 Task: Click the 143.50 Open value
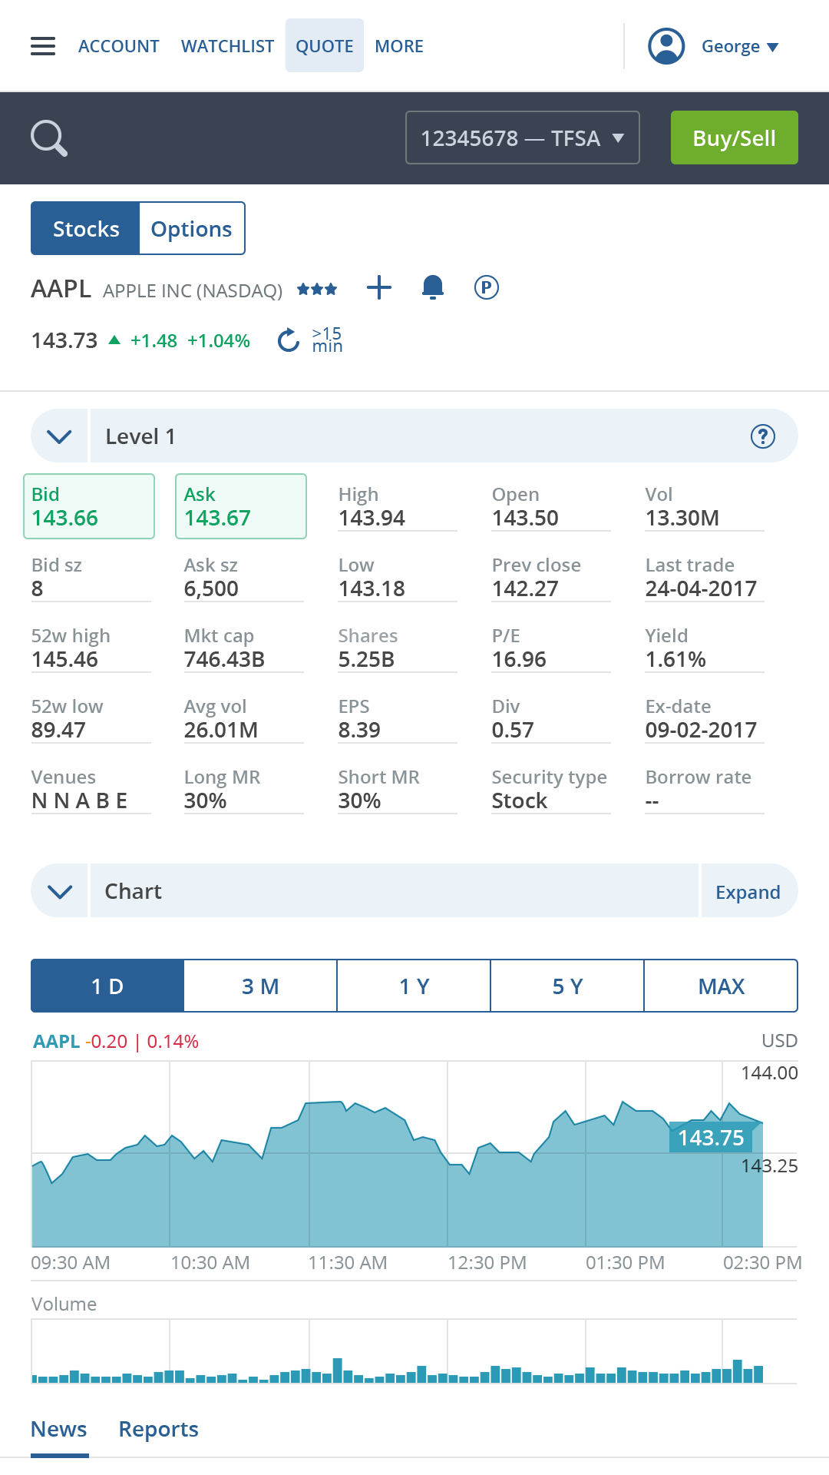tap(525, 518)
